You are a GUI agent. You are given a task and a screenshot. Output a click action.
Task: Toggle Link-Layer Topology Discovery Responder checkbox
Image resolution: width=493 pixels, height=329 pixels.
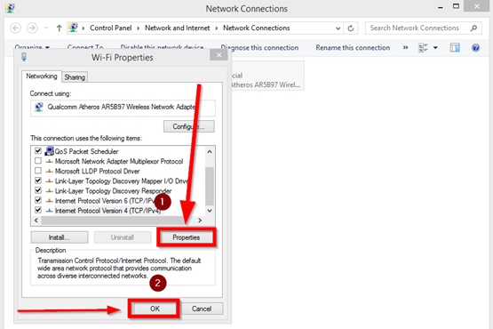point(38,190)
